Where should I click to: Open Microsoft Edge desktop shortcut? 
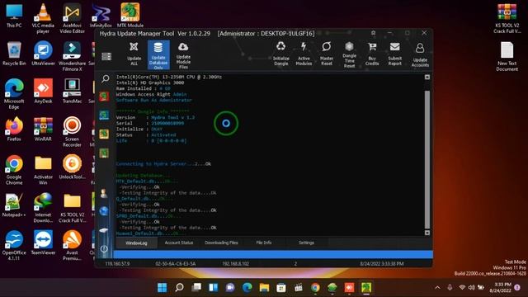tap(14, 94)
